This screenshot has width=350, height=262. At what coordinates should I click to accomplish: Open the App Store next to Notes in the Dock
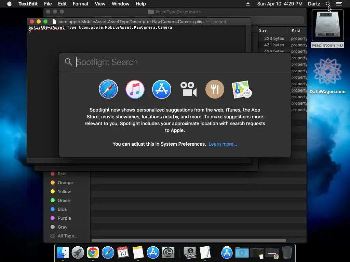click(153, 253)
